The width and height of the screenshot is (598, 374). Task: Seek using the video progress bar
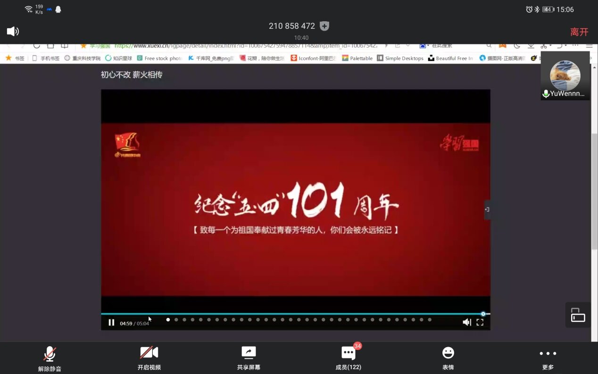(296, 314)
